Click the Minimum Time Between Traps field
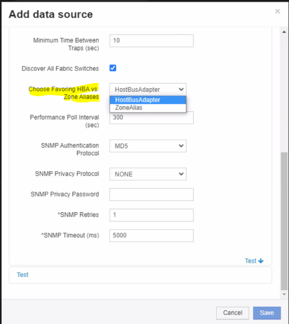Screen dimensions: 289x324 click(x=151, y=41)
